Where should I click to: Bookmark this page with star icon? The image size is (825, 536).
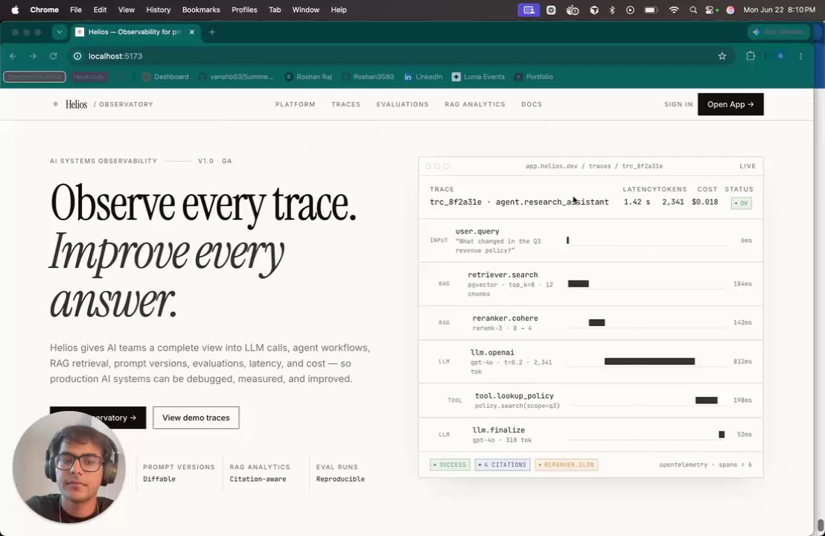722,56
